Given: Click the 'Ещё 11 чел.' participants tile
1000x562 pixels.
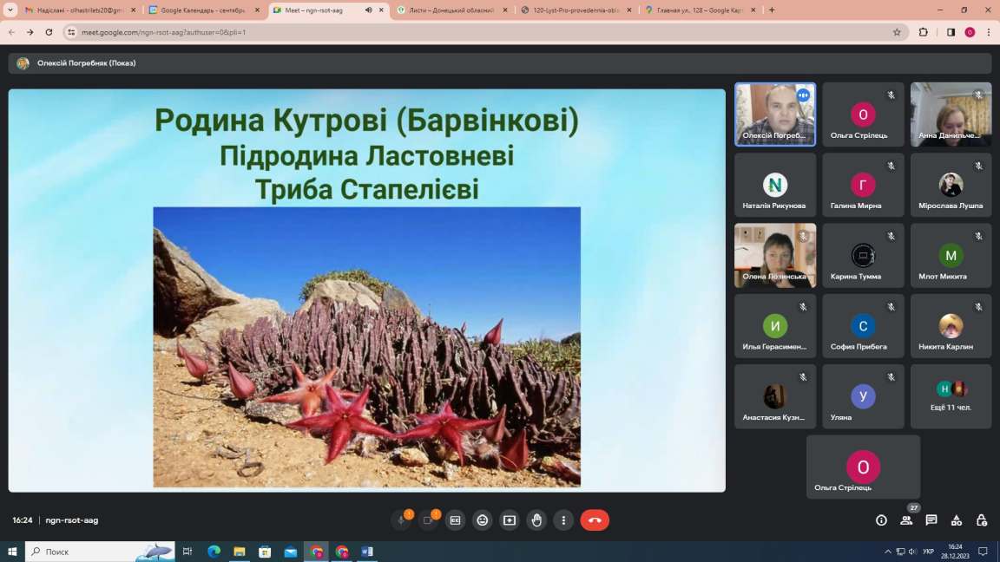Looking at the screenshot, I should click(x=951, y=396).
